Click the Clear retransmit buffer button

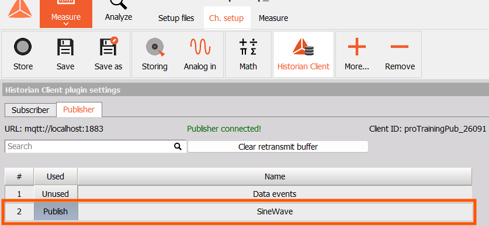(x=278, y=147)
